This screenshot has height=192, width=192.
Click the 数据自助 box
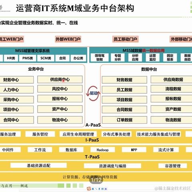[186, 58]
